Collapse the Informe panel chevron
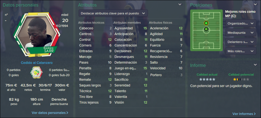Viewport: 261px width, 118px height. click(255, 65)
